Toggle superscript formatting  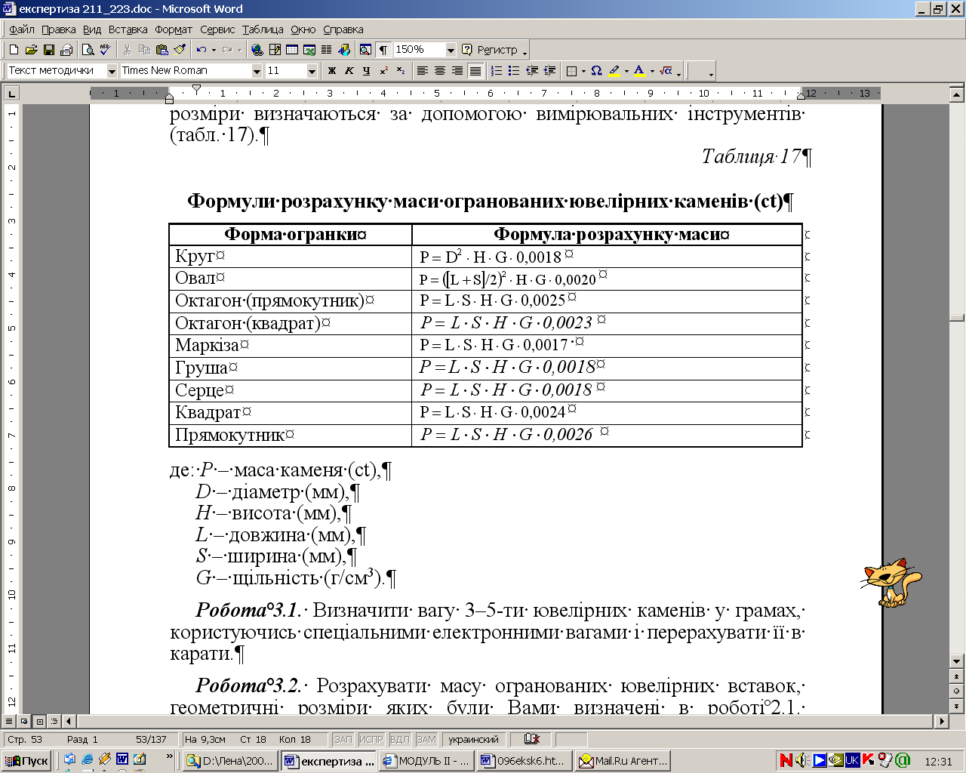tap(383, 70)
